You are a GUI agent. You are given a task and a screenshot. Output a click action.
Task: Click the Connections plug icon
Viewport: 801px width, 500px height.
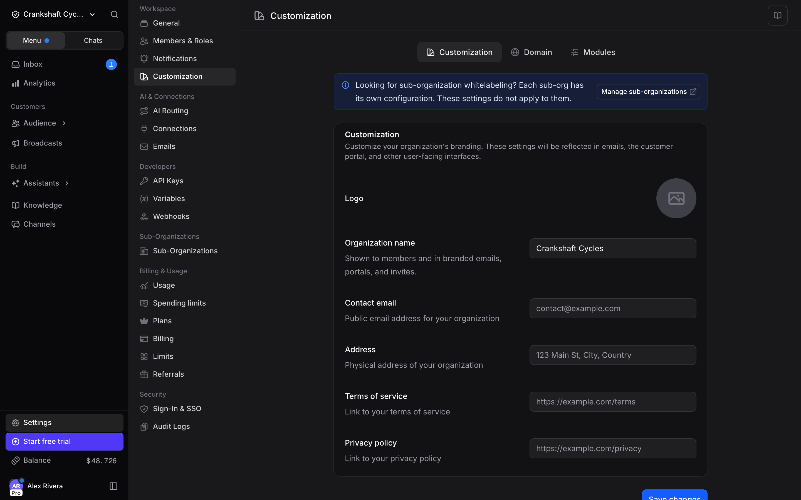coord(144,129)
